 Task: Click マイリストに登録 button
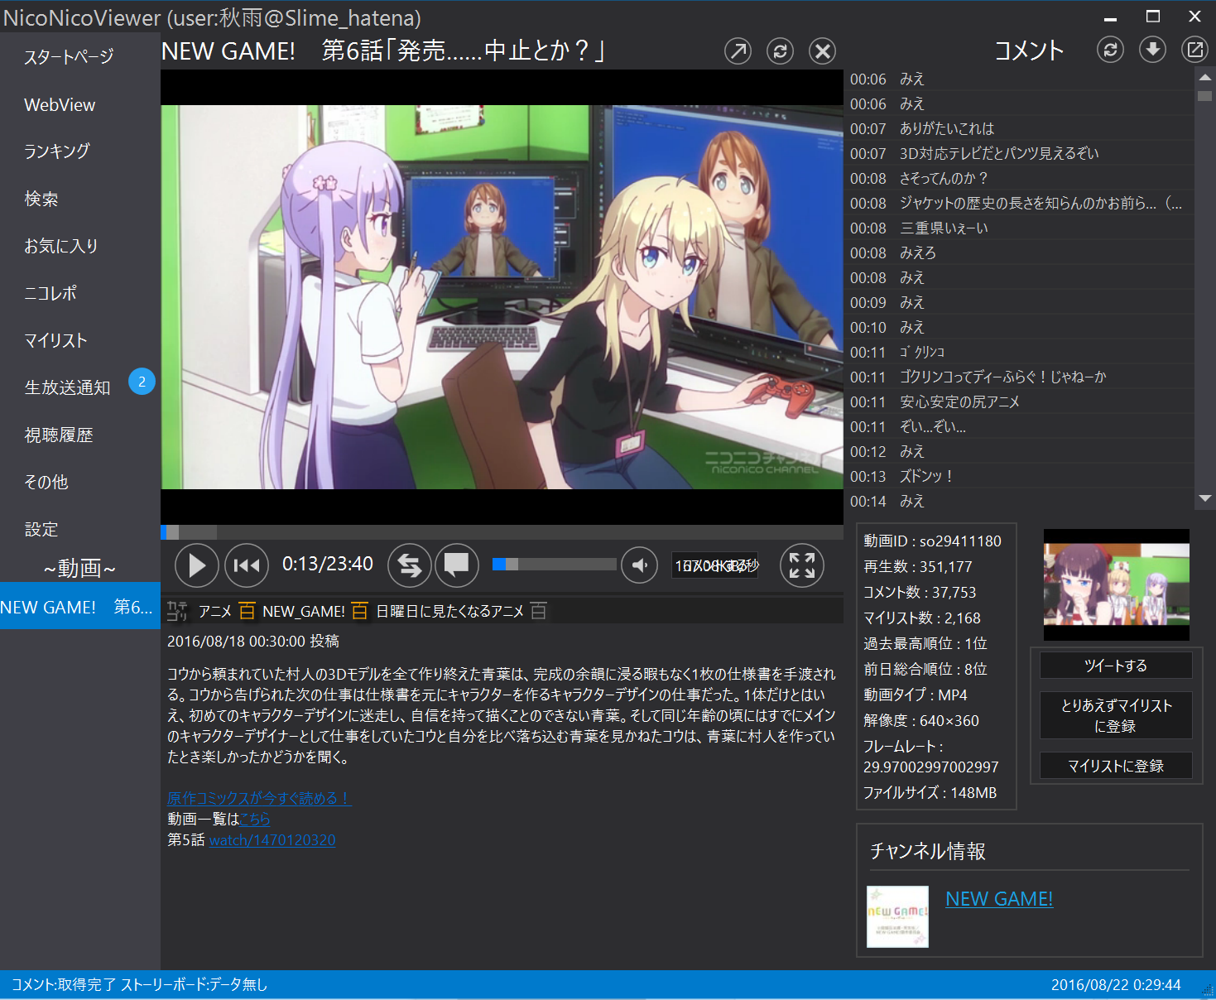point(1116,766)
